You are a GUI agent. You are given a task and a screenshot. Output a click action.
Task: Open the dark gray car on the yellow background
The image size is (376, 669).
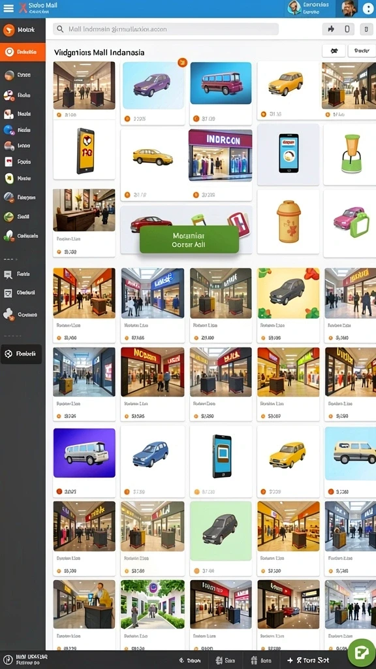click(288, 293)
